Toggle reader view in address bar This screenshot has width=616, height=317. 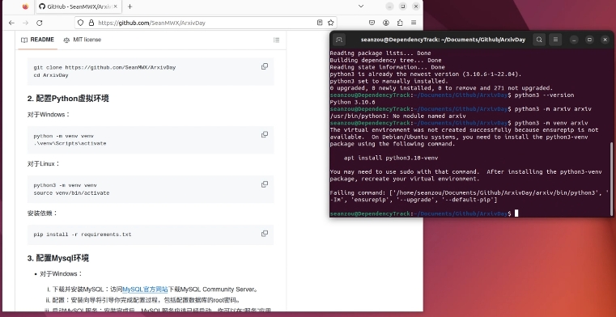click(320, 23)
